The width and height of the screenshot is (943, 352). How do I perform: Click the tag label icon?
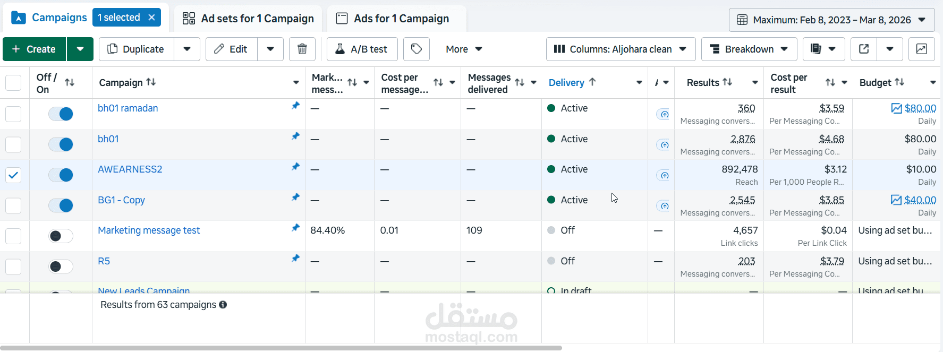click(x=417, y=49)
